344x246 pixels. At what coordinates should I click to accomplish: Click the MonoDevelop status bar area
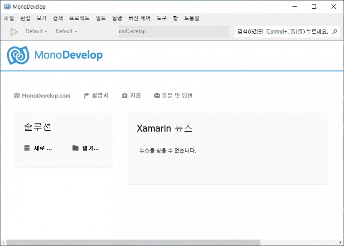point(174,31)
